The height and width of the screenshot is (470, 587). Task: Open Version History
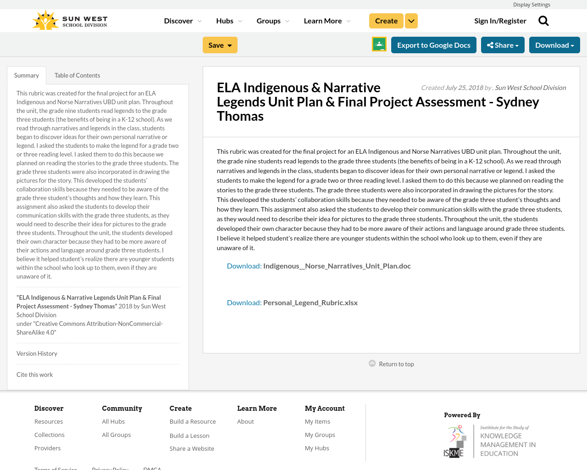pyautogui.click(x=37, y=353)
